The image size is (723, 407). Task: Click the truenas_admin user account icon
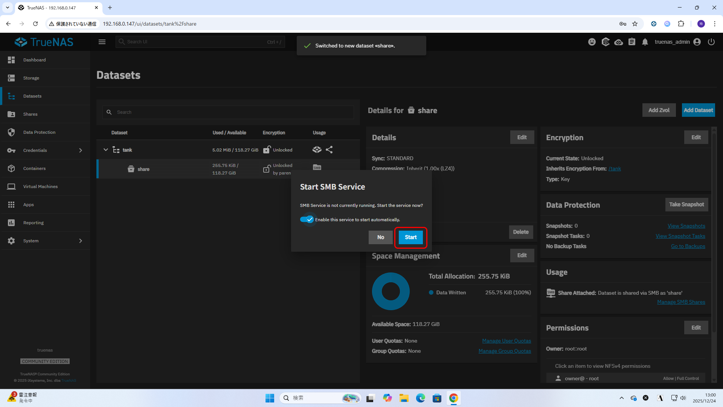tap(697, 42)
